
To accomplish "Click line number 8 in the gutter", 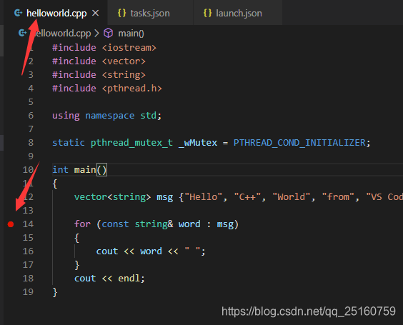I will 31,143.
